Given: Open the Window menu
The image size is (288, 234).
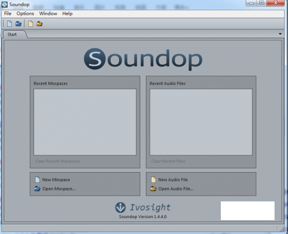Looking at the screenshot, I should click(48, 13).
